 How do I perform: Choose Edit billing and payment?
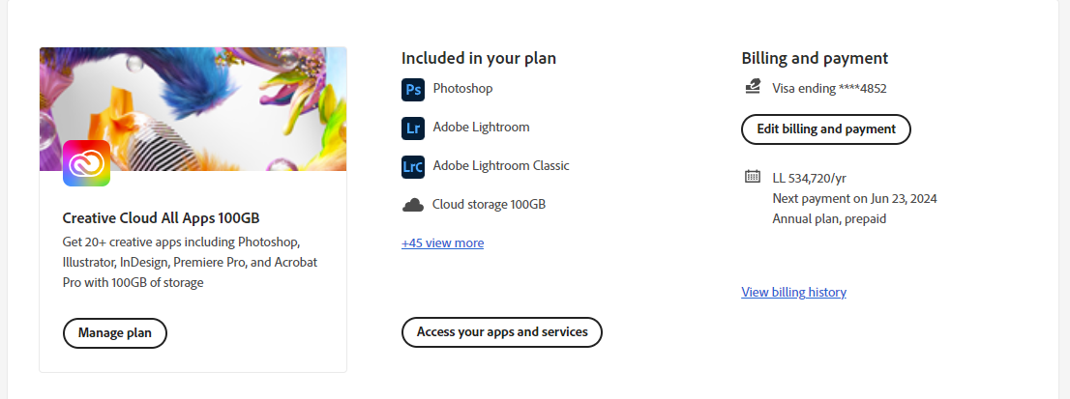point(825,129)
